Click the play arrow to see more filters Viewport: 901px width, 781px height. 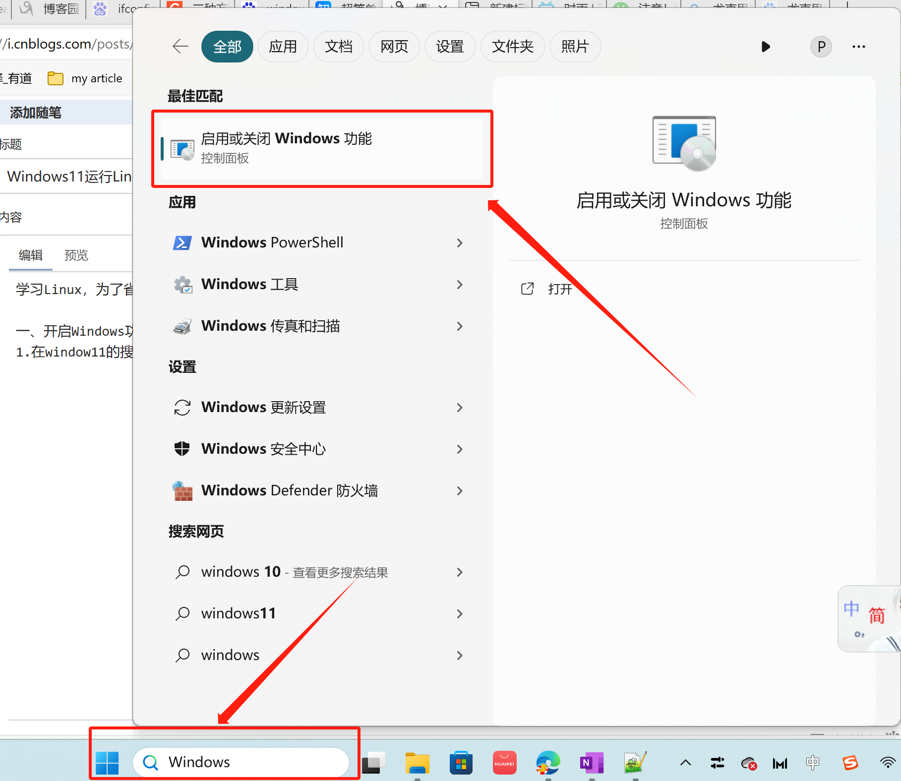766,47
